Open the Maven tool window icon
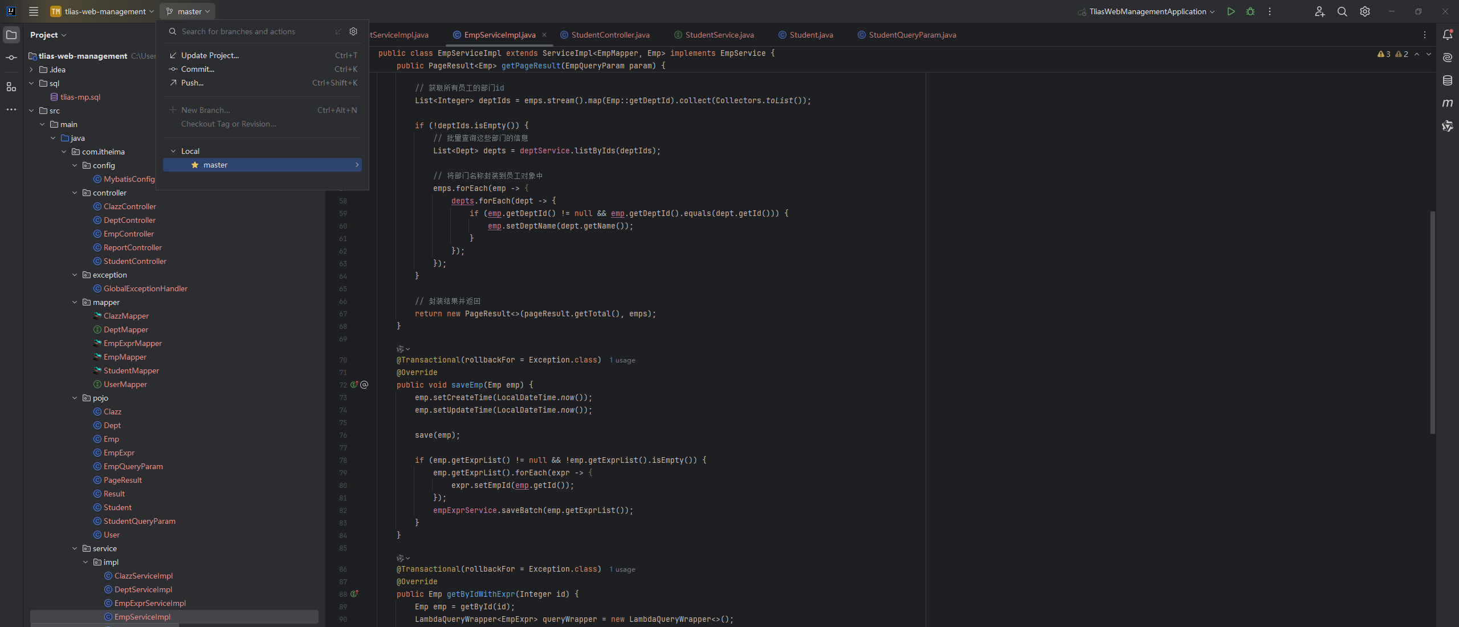The image size is (1459, 627). coord(1448,103)
